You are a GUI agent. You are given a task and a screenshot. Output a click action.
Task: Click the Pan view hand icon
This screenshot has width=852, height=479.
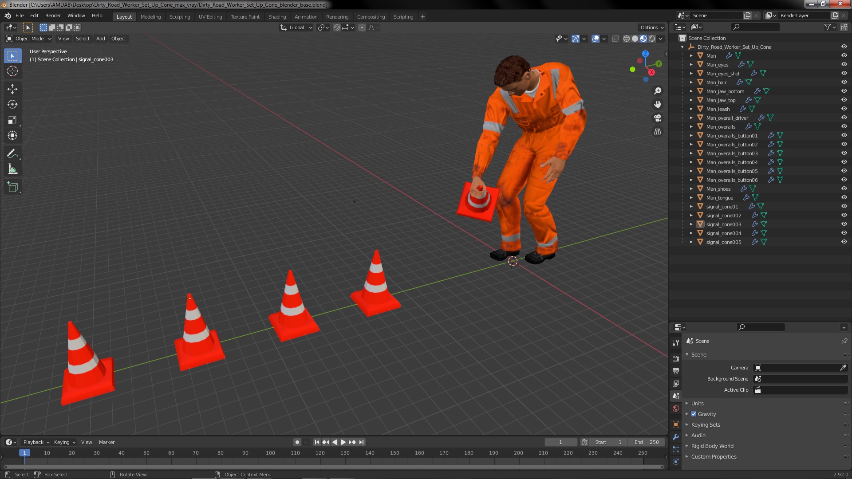[x=658, y=104]
